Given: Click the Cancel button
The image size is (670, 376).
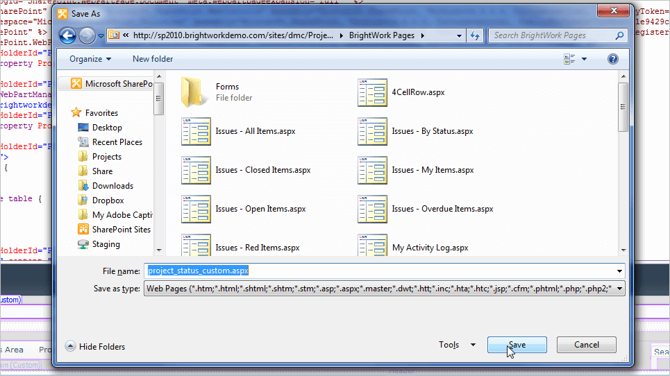Looking at the screenshot, I should 586,345.
